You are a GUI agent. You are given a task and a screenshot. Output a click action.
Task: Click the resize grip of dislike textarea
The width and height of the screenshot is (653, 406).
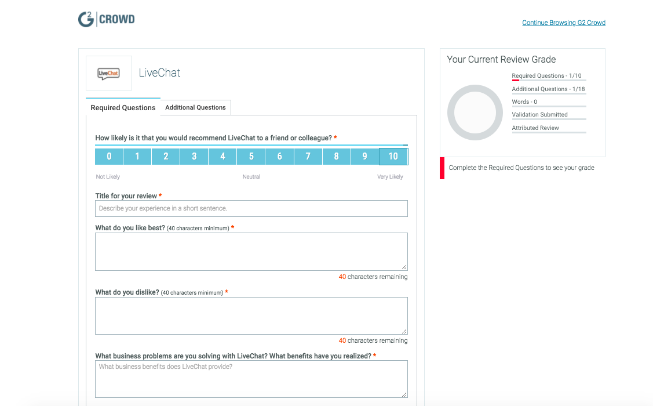[404, 331]
